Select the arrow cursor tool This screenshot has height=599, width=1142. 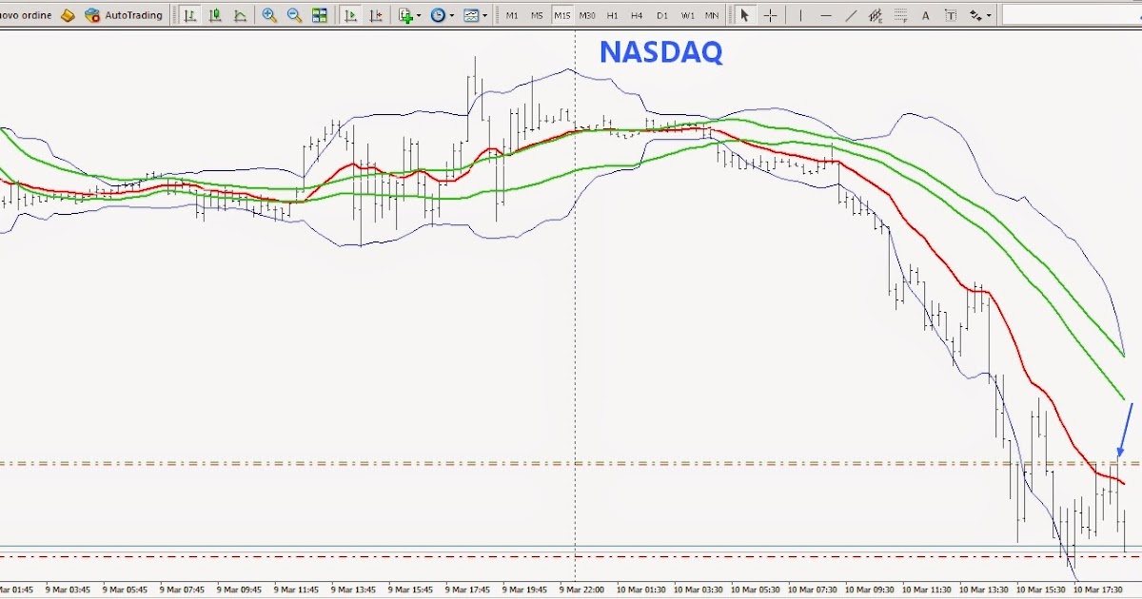[745, 15]
